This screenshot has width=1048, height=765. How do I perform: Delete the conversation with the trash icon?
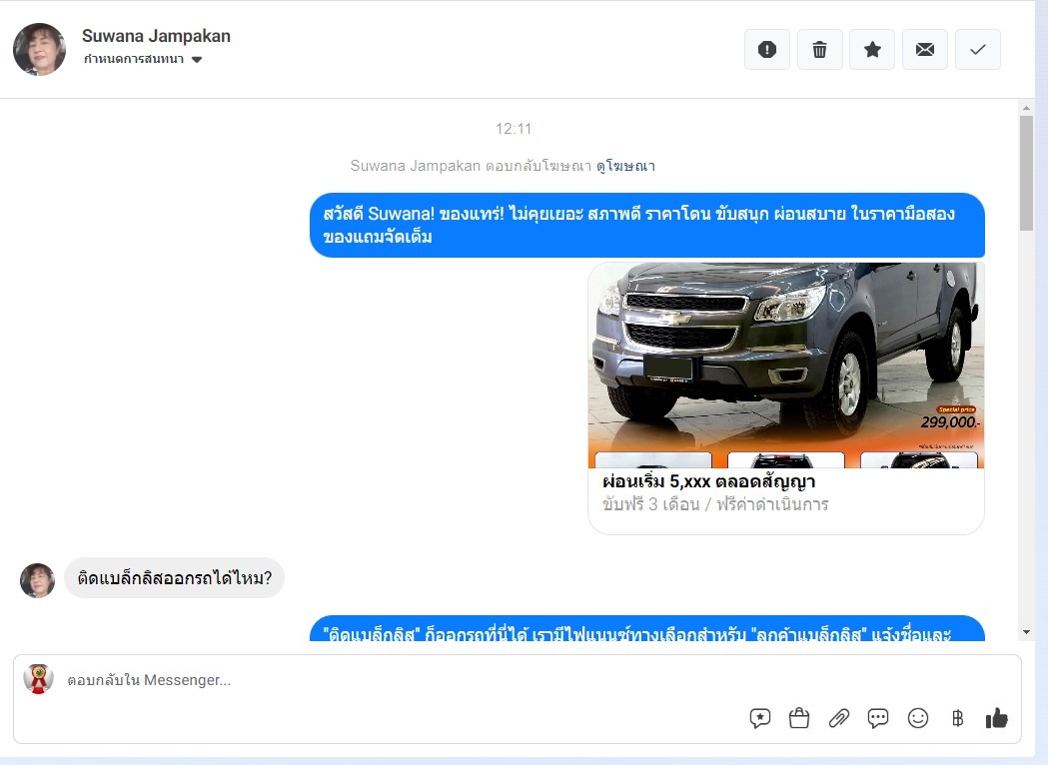819,50
